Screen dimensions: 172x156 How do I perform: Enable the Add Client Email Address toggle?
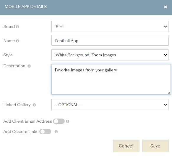tap(59, 121)
